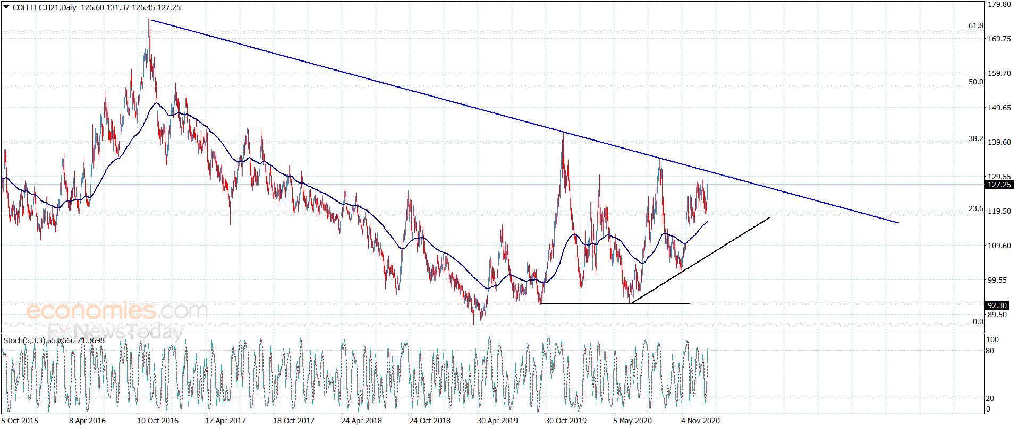The image size is (1018, 428).
Task: Click the 10 Oct 2016 date label
Action: coord(158,421)
